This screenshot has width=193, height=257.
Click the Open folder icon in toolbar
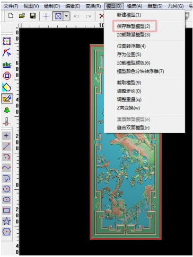(x=22, y=16)
